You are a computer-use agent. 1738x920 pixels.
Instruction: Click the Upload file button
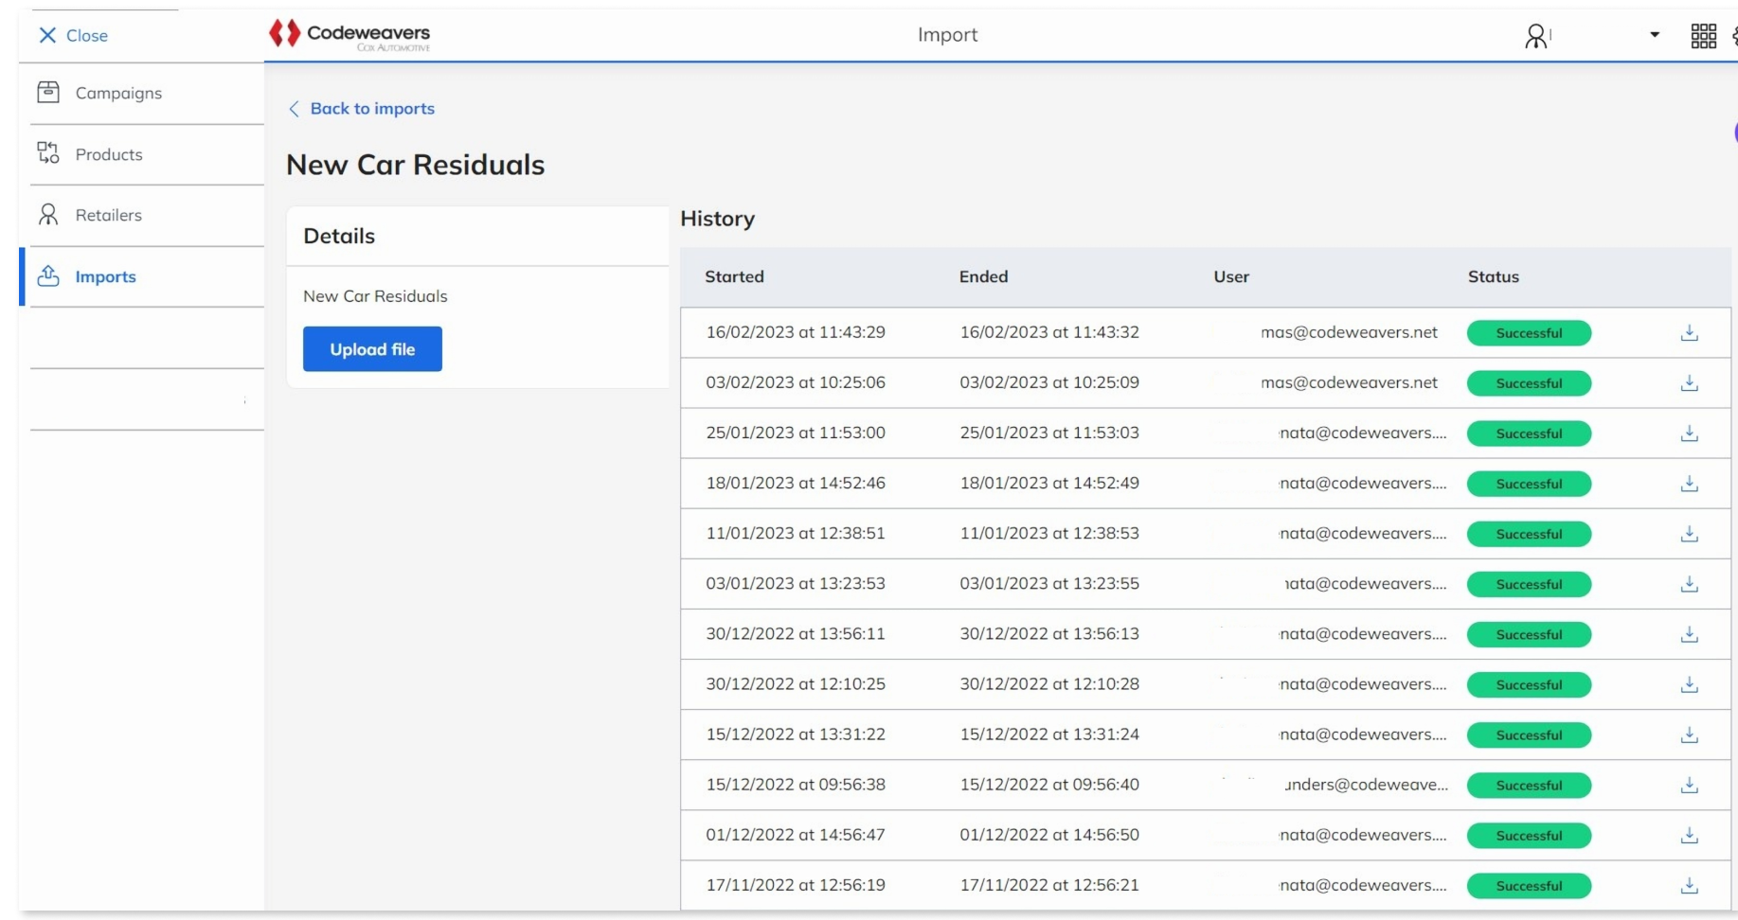(372, 349)
